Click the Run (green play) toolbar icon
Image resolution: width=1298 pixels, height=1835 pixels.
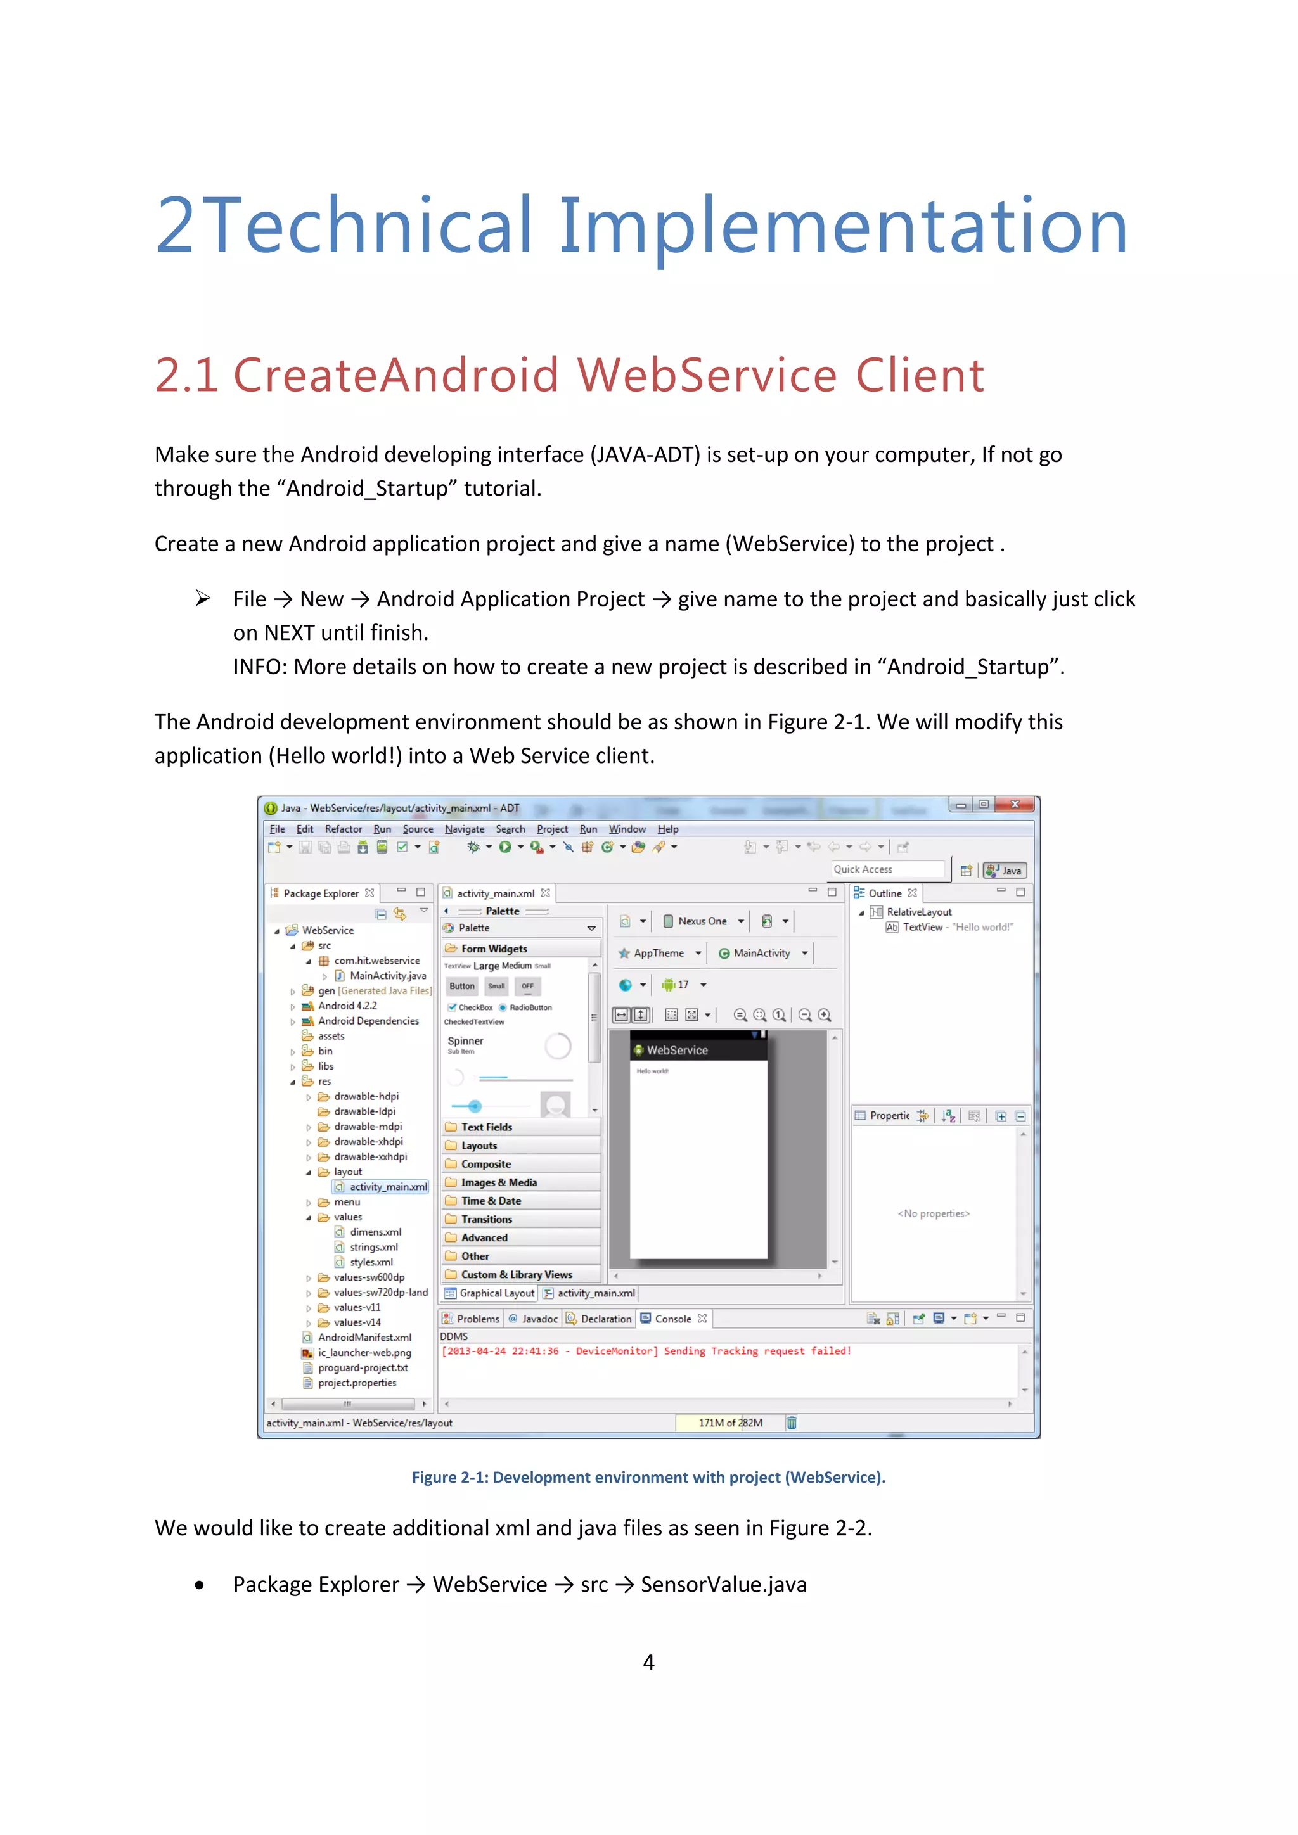click(x=505, y=847)
